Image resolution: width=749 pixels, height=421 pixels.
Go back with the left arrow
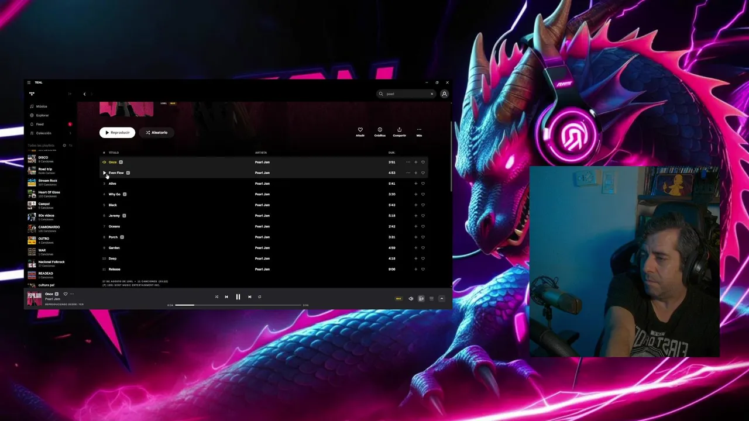[x=84, y=94]
